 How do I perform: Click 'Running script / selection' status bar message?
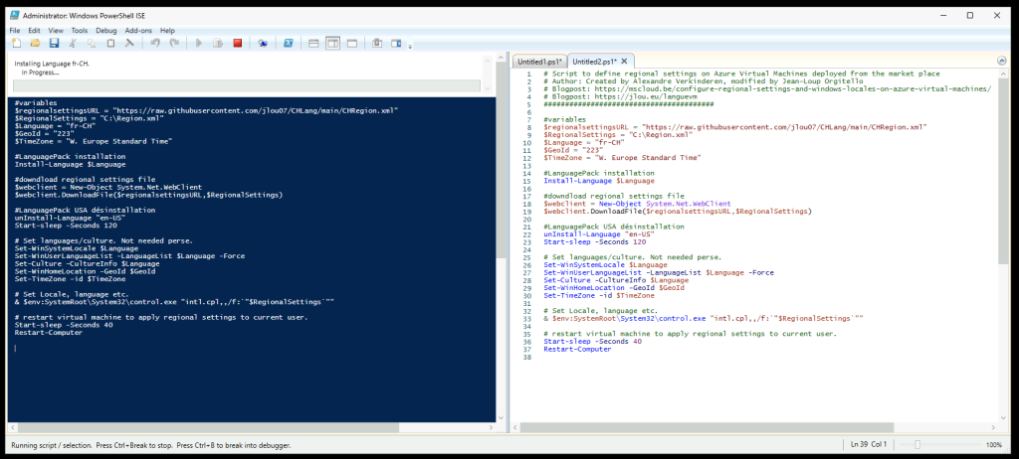pyautogui.click(x=150, y=445)
